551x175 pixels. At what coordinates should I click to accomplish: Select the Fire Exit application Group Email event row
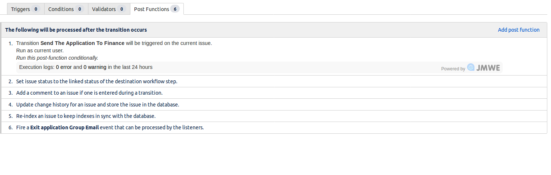point(274,127)
